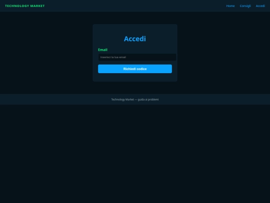Click the Email field label
The width and height of the screenshot is (270, 203).
(102, 50)
